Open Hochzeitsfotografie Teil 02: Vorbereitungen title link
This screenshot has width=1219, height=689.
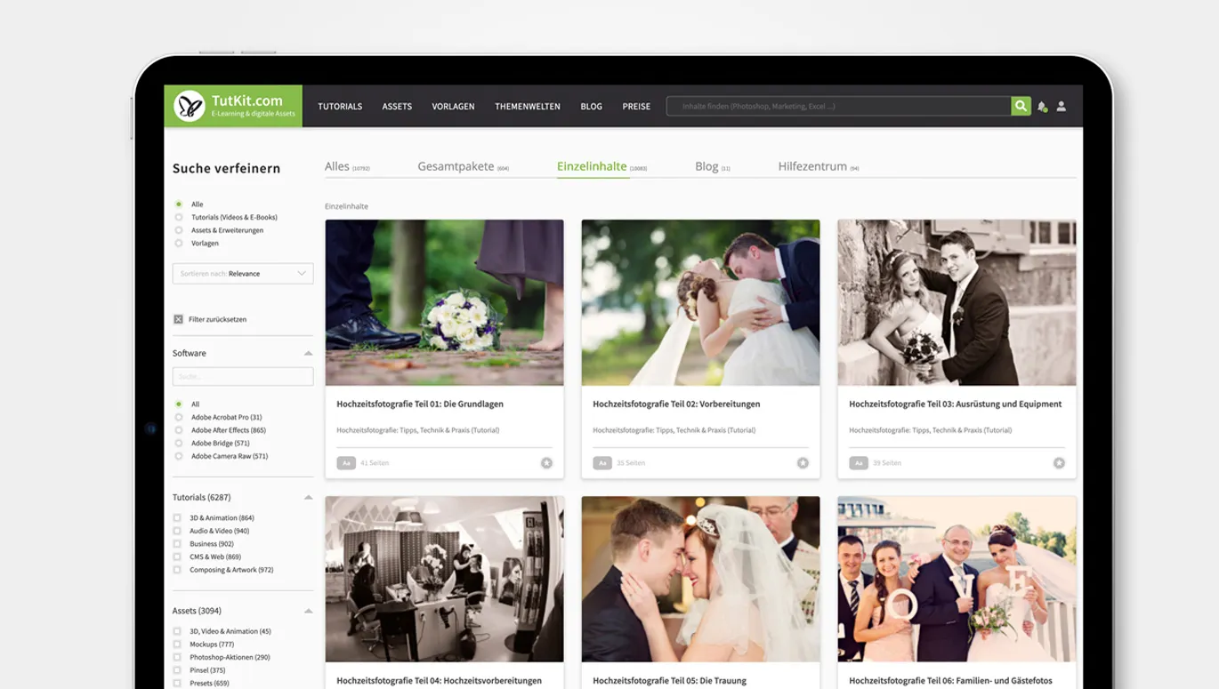676,404
